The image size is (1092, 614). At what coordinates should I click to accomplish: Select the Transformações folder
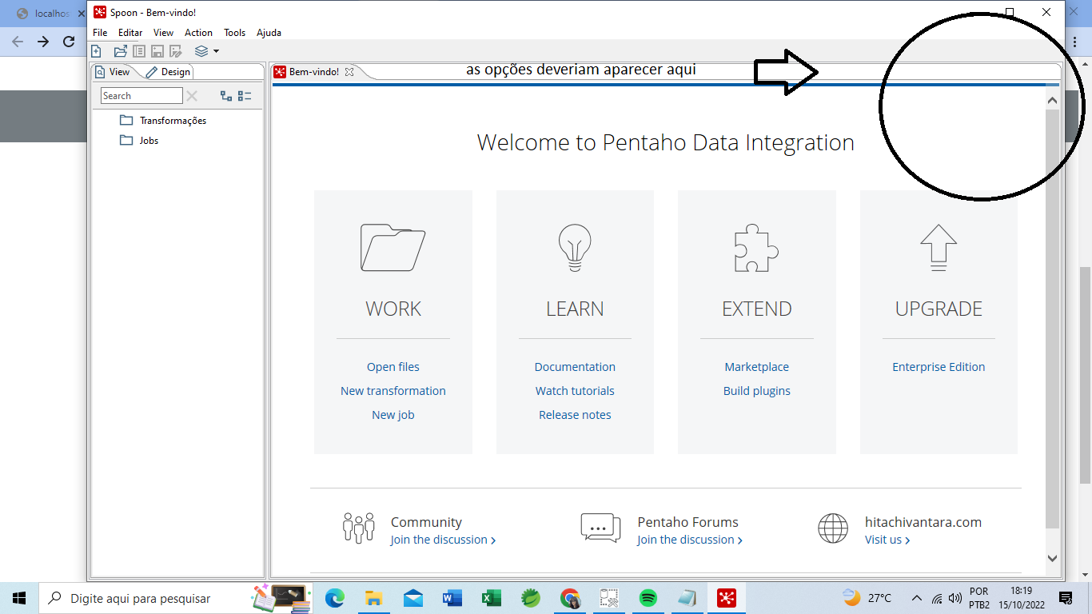163,121
